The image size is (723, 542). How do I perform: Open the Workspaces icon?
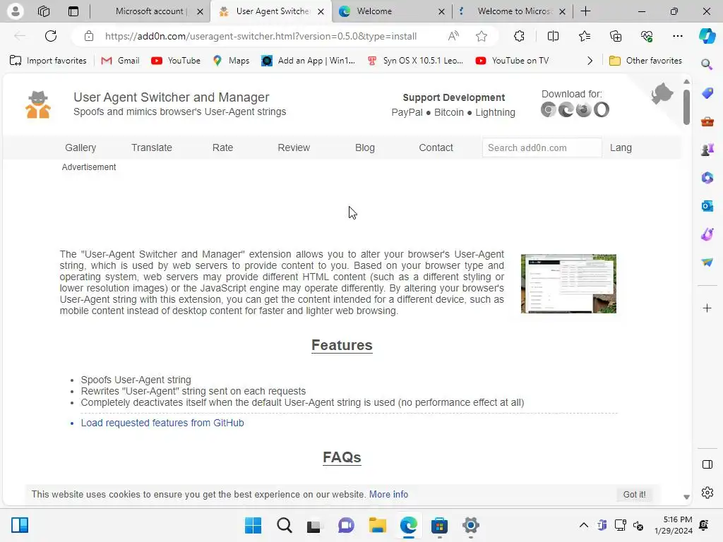44,11
